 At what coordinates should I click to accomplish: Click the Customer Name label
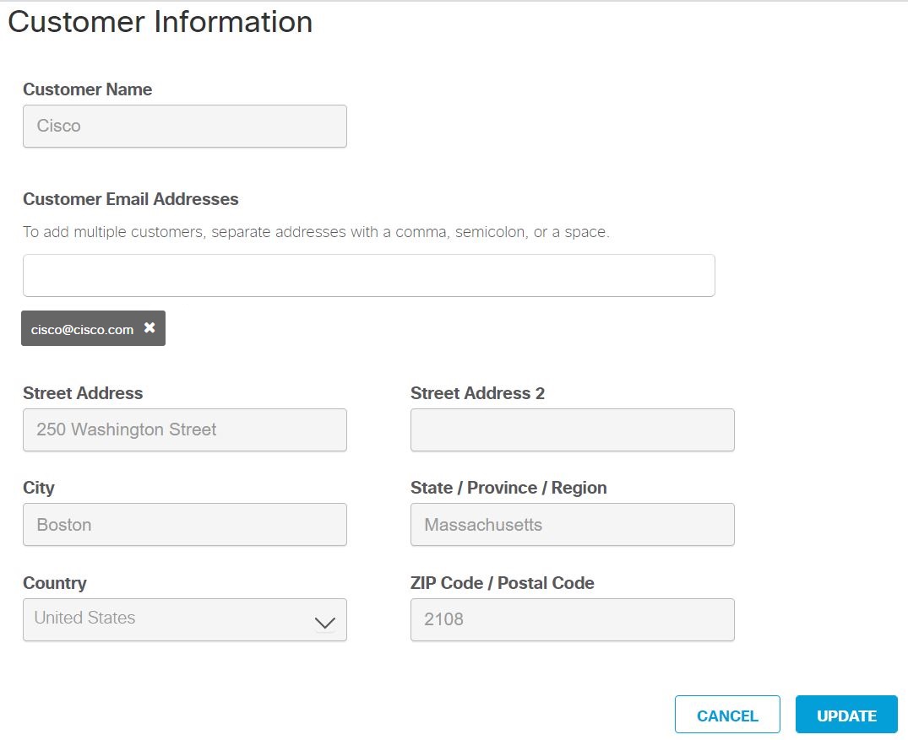(88, 89)
